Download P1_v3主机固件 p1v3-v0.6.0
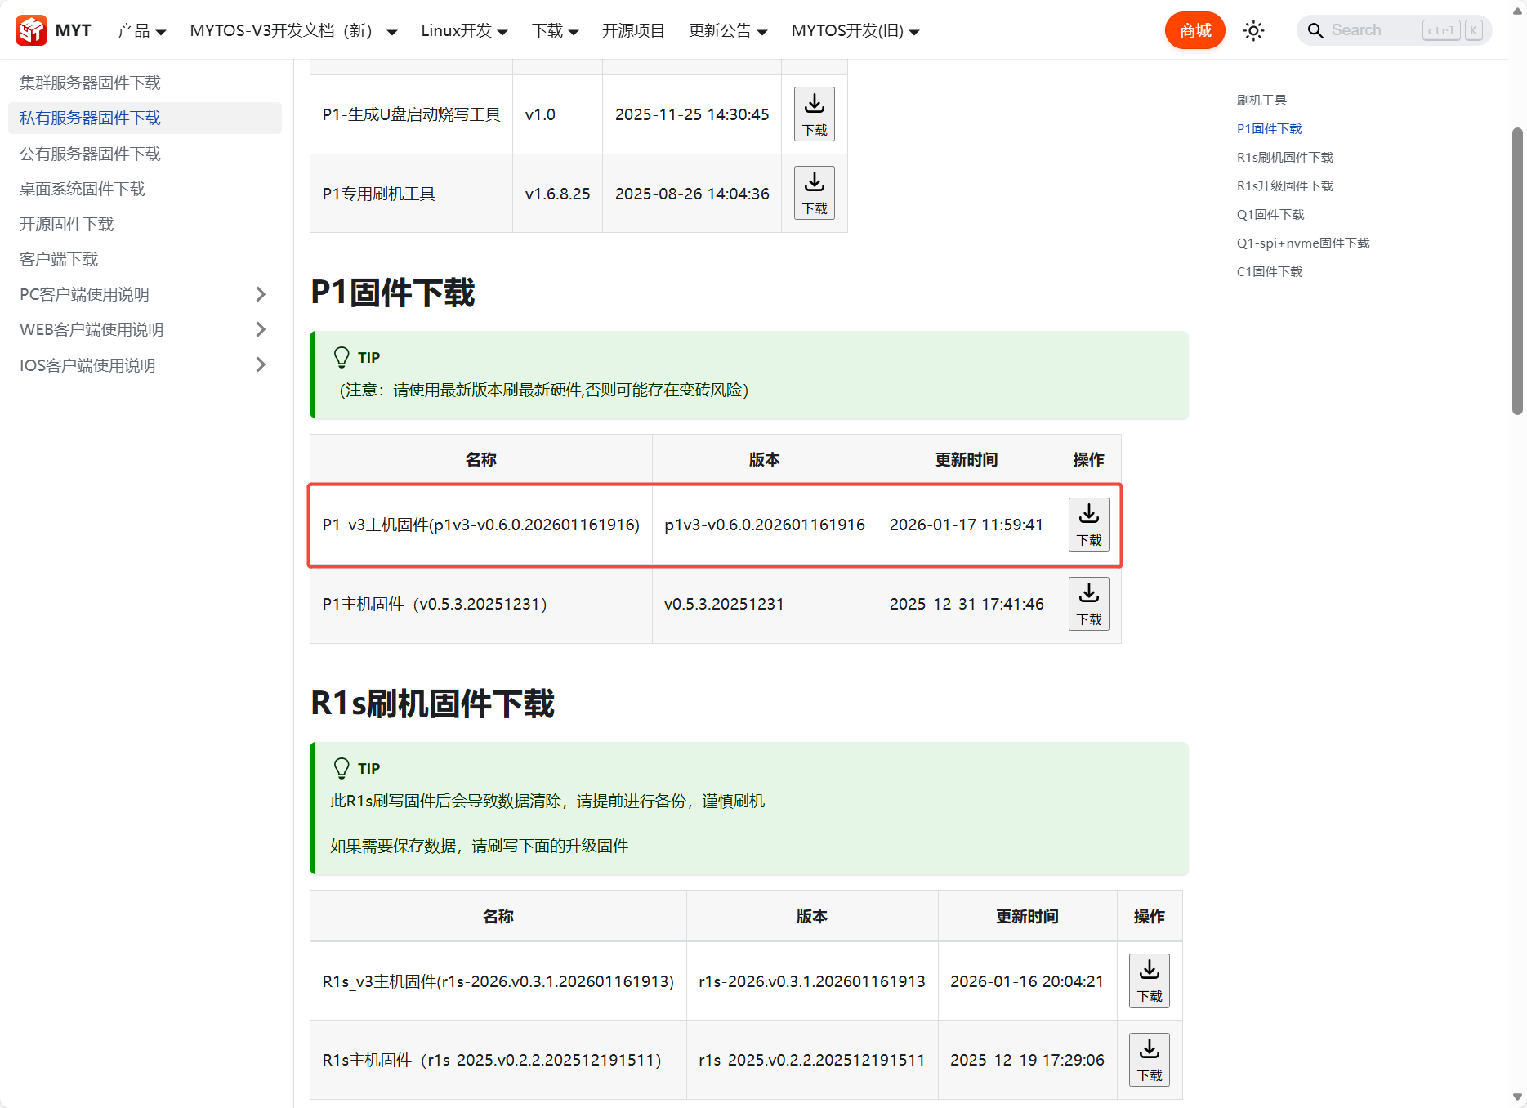1527x1108 pixels. point(1088,525)
